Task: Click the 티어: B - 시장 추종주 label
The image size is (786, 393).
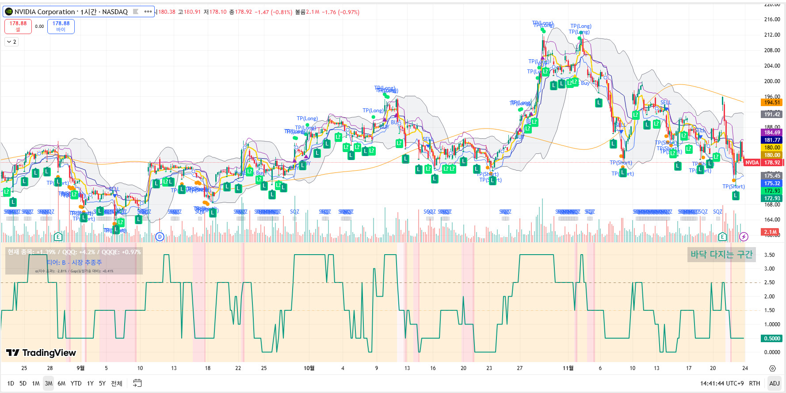Action: (x=74, y=263)
